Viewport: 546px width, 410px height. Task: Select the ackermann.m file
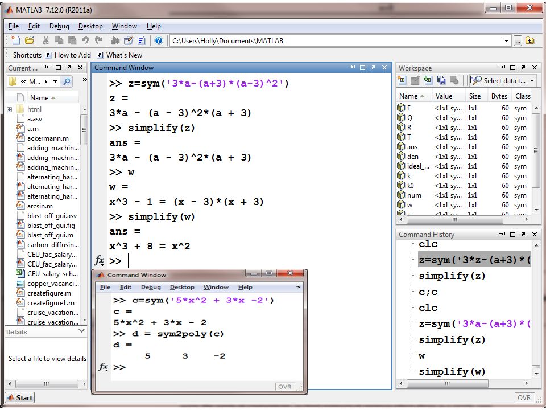click(48, 138)
